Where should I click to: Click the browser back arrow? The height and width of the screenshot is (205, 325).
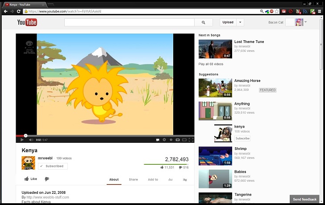tap(6, 11)
